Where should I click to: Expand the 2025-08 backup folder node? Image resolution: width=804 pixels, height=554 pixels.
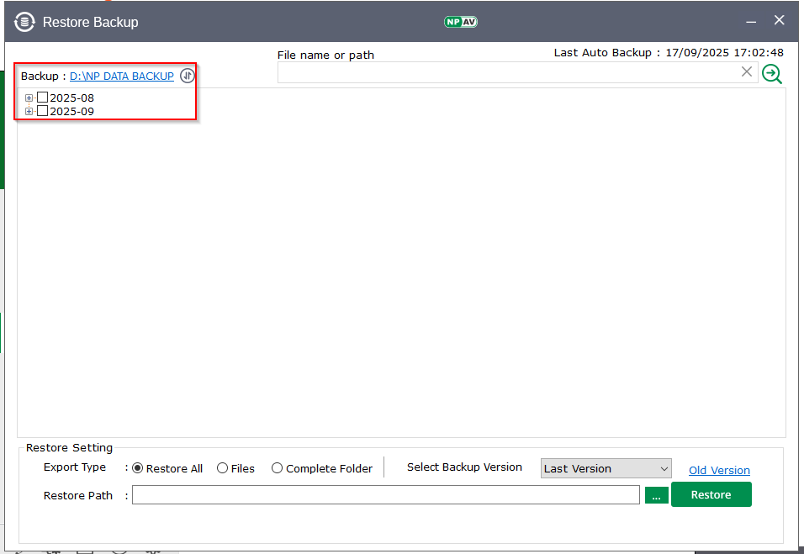click(x=29, y=98)
